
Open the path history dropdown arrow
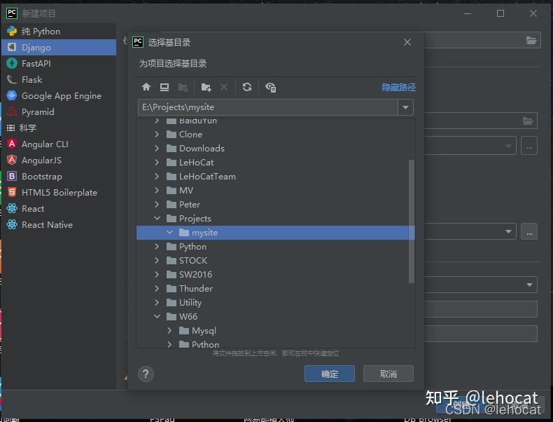coord(405,107)
